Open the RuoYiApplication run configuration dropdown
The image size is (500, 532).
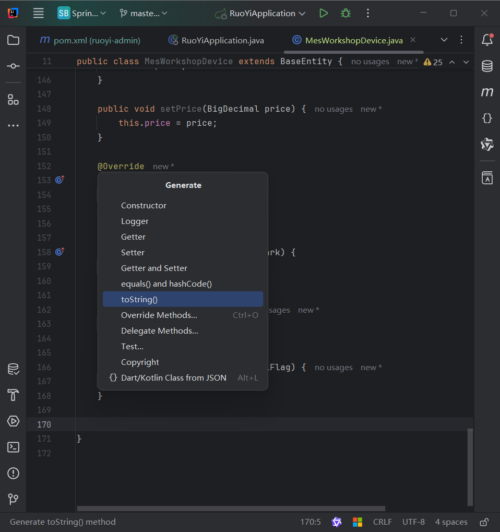[260, 13]
